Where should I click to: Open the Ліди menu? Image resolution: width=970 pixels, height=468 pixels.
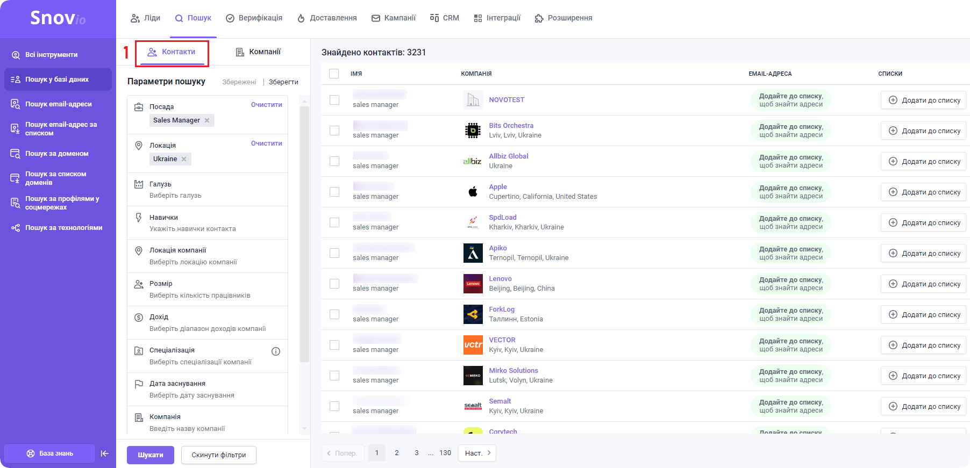[146, 18]
